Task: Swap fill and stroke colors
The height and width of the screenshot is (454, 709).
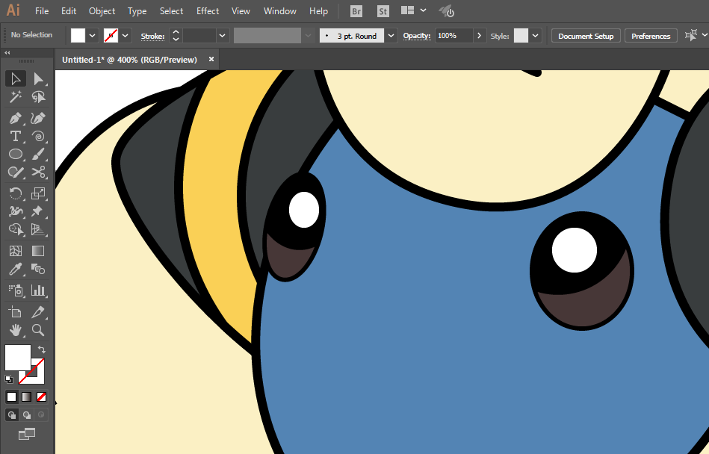Action: (42, 349)
